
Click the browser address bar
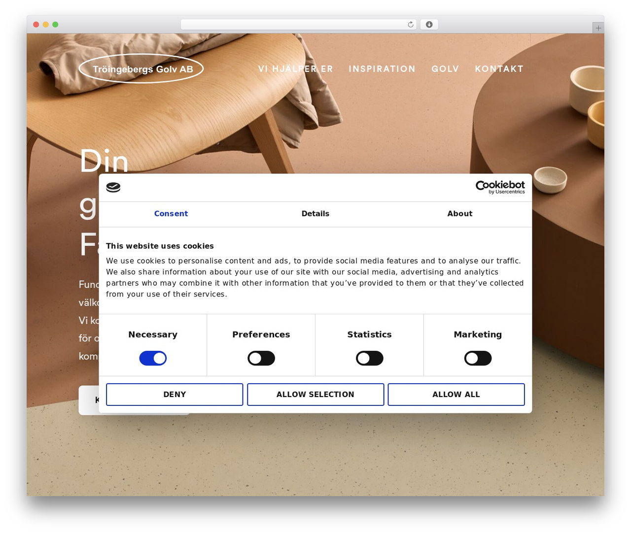pos(299,25)
